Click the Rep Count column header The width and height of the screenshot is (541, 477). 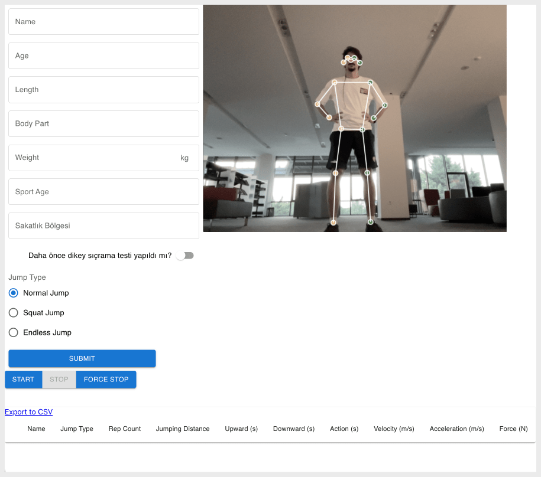(125, 429)
